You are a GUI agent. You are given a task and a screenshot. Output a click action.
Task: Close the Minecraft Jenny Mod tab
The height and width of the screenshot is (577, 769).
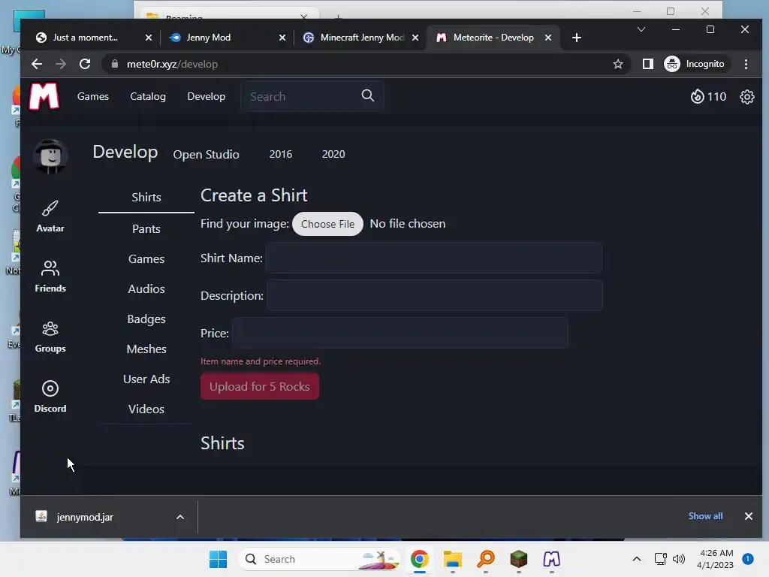click(x=415, y=38)
